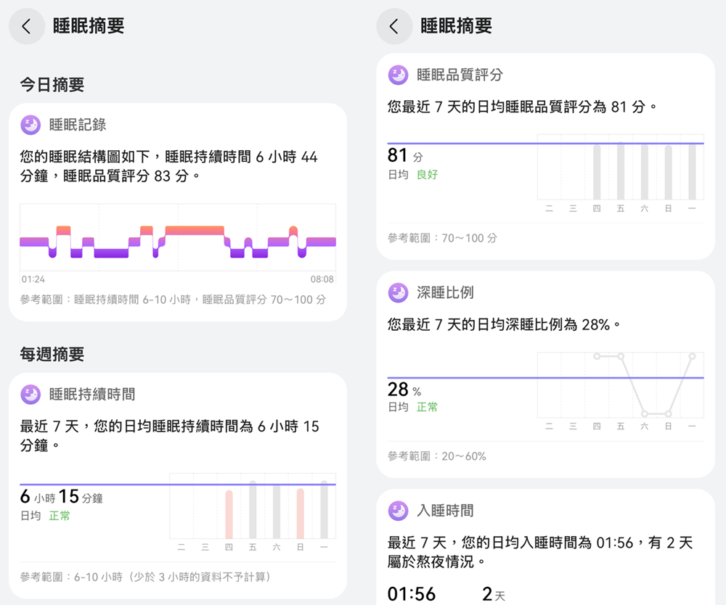Viewport: 726px width, 605px height.
Task: Tap the back arrow on right screen
Action: pos(394,27)
